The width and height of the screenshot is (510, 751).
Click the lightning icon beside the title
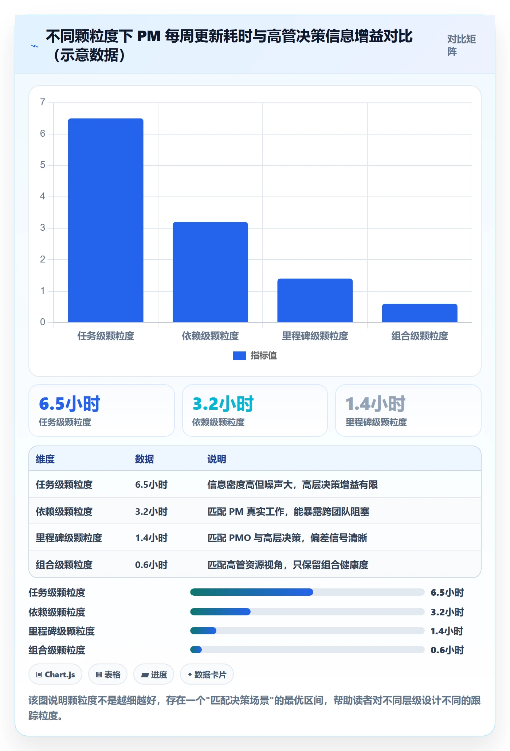(x=35, y=46)
